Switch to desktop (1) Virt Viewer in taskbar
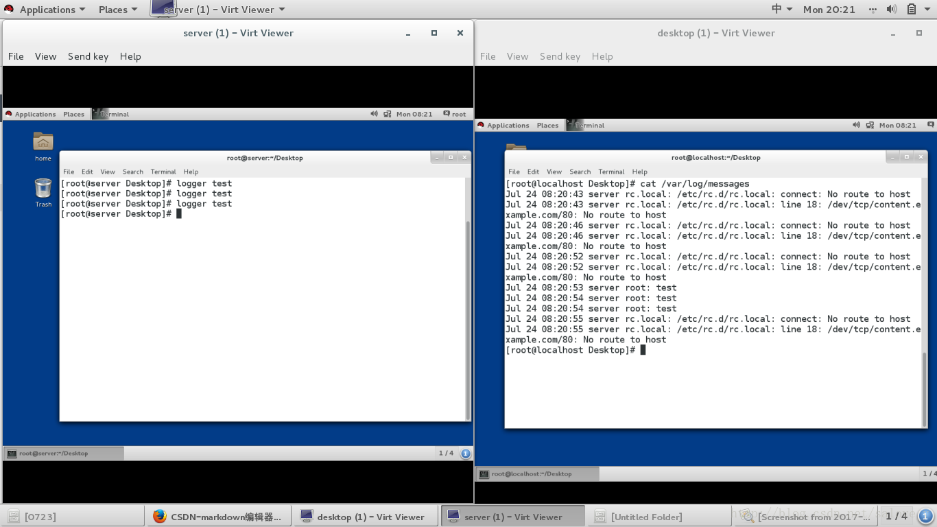This screenshot has width=937, height=527. point(364,517)
